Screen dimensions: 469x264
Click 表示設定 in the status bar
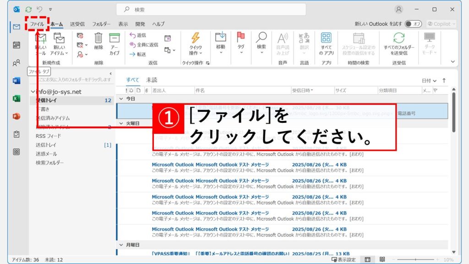[344, 259]
